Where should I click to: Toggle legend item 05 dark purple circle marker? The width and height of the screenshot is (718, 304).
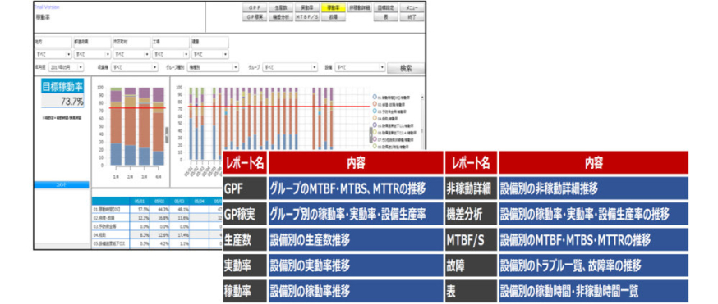[375, 125]
